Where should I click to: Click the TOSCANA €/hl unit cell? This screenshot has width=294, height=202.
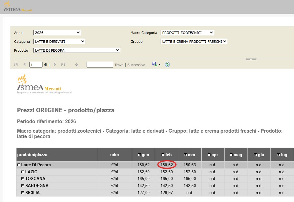(114, 178)
